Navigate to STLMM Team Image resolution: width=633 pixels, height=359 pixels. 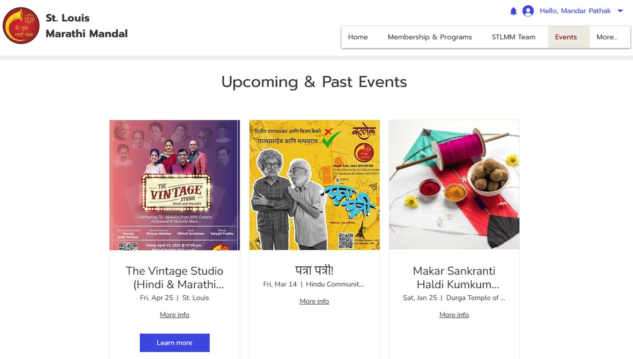[x=513, y=37]
